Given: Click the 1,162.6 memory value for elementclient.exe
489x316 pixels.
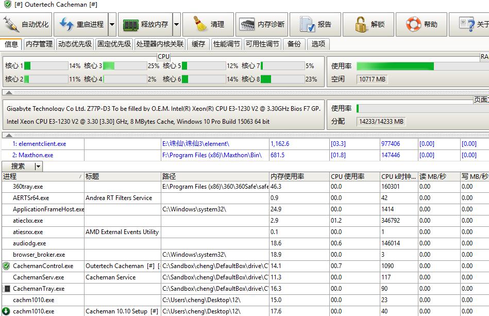Looking at the screenshot, I should tap(280, 144).
